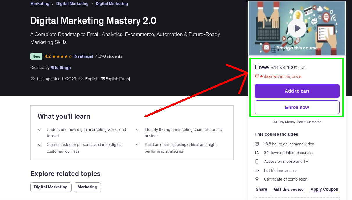The height and width of the screenshot is (200, 352).
Task: Add the course to your cart
Action: [297, 91]
